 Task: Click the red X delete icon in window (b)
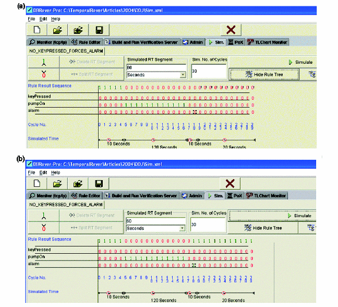(230, 183)
